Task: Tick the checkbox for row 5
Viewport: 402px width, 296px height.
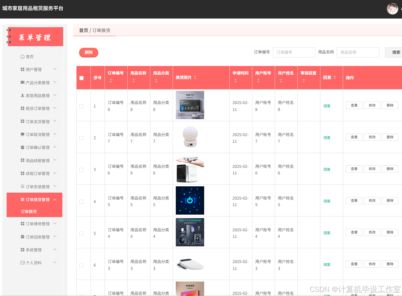Action: point(81,233)
